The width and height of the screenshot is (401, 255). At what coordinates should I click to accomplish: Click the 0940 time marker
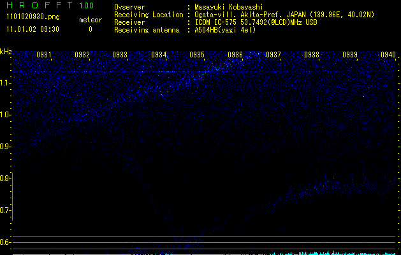click(388, 55)
